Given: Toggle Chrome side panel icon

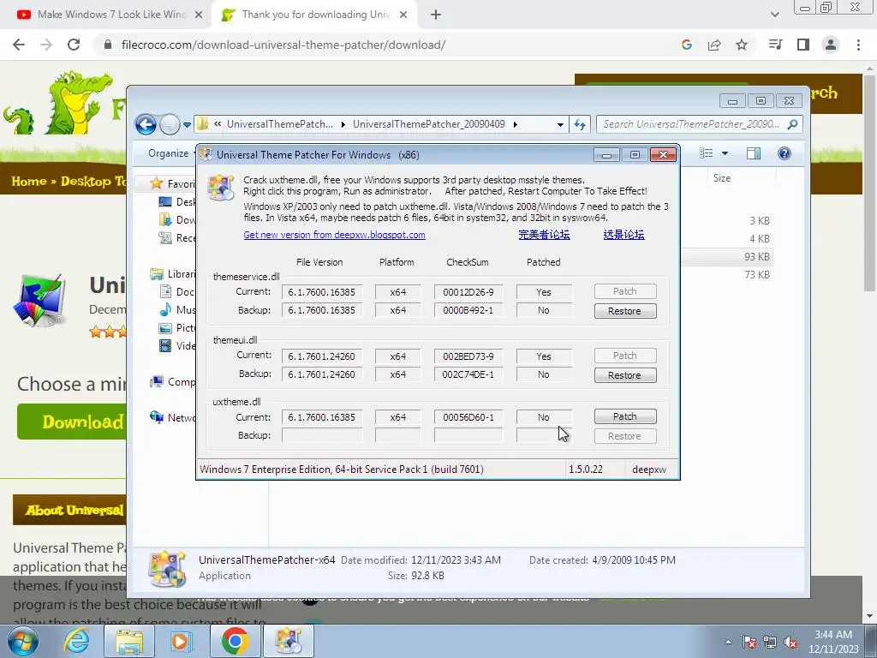Looking at the screenshot, I should 803,45.
